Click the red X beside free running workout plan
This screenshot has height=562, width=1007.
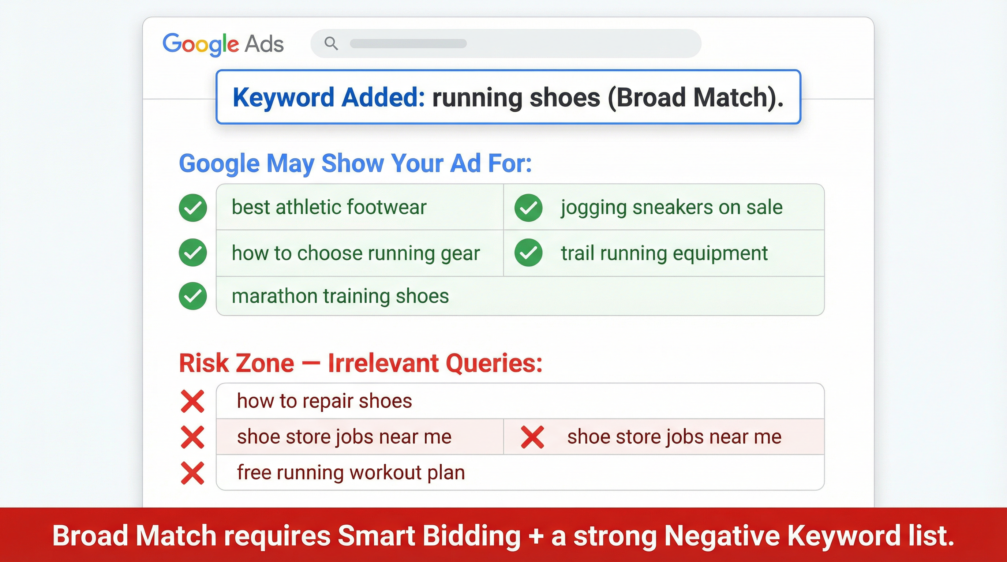[x=192, y=473]
